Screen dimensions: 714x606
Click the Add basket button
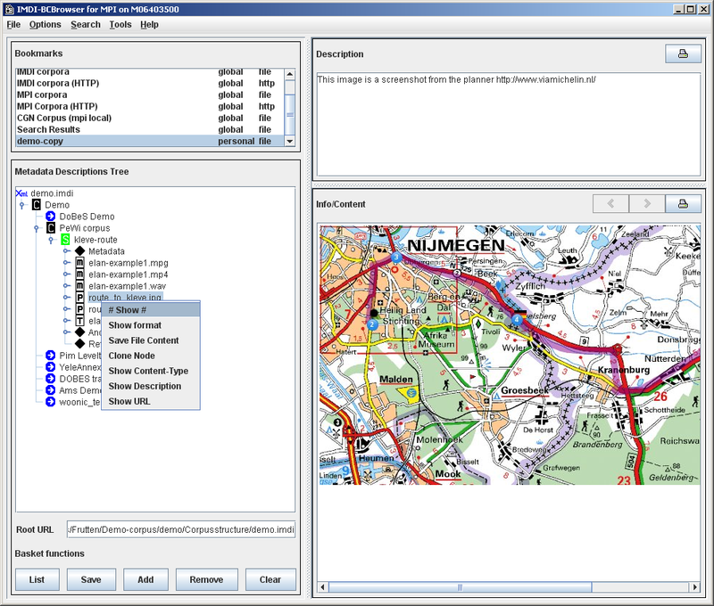[x=145, y=579]
